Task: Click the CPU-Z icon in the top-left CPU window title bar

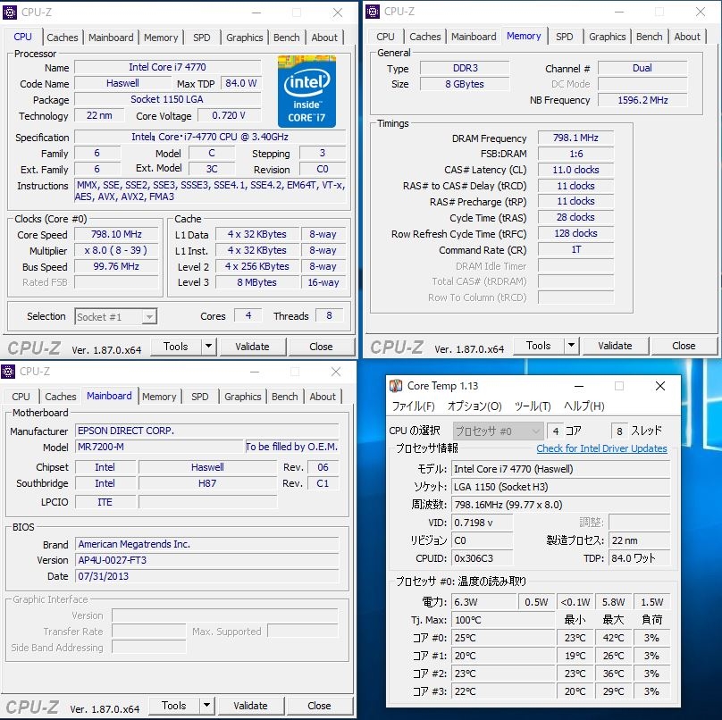Action: click(8, 12)
